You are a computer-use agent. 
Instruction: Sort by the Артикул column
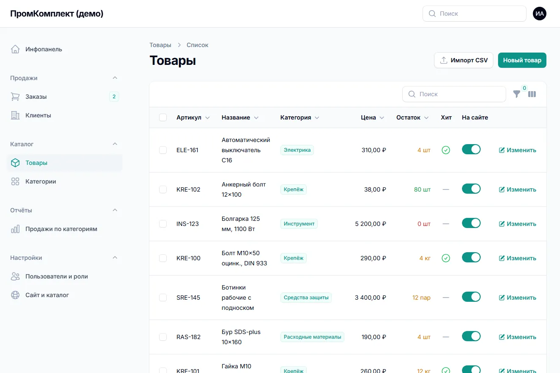click(x=193, y=117)
